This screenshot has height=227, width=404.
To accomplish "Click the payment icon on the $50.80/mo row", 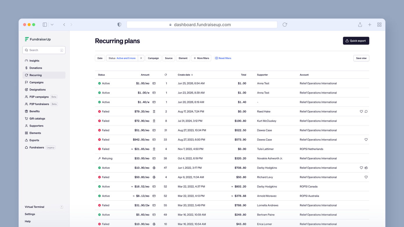I will [154, 177].
